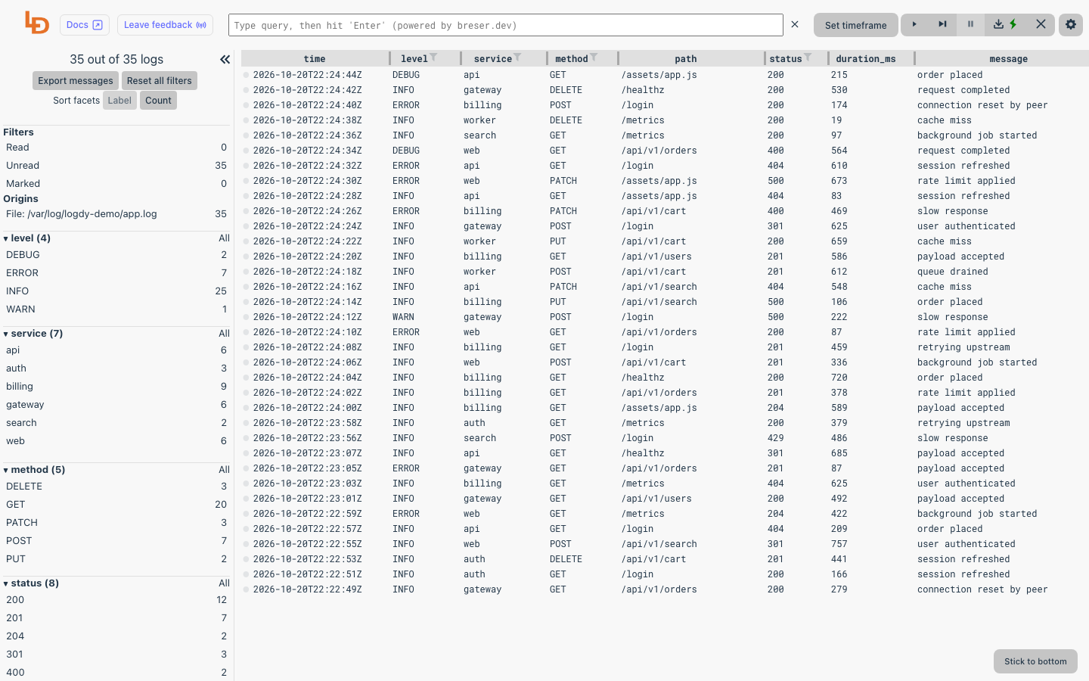Click read dot for 22:24:12Z WARN row
Image resolution: width=1089 pixels, height=681 pixels.
[x=246, y=317]
